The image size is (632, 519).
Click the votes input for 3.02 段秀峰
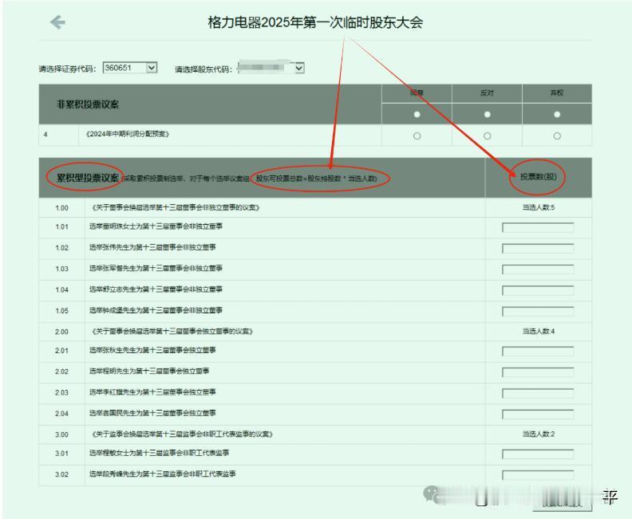click(x=538, y=474)
